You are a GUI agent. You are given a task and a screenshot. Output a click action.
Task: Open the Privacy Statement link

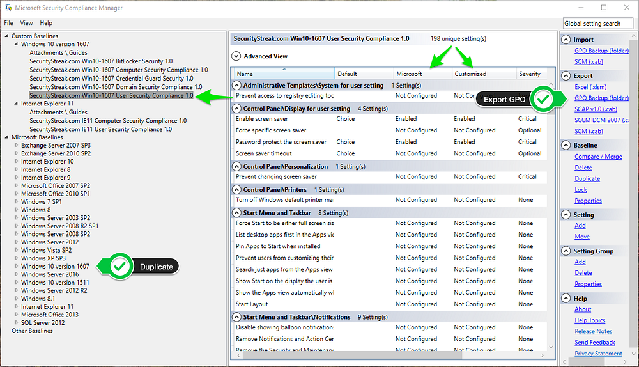598,353
